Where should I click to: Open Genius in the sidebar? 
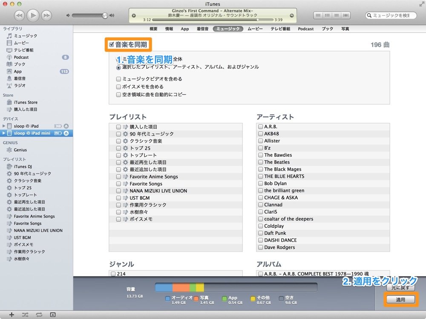coord(20,150)
